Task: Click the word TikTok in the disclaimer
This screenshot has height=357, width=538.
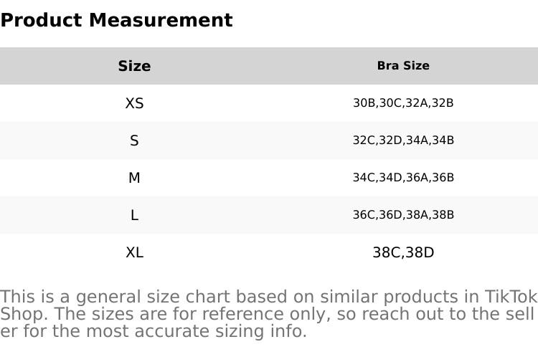Action: point(511,297)
